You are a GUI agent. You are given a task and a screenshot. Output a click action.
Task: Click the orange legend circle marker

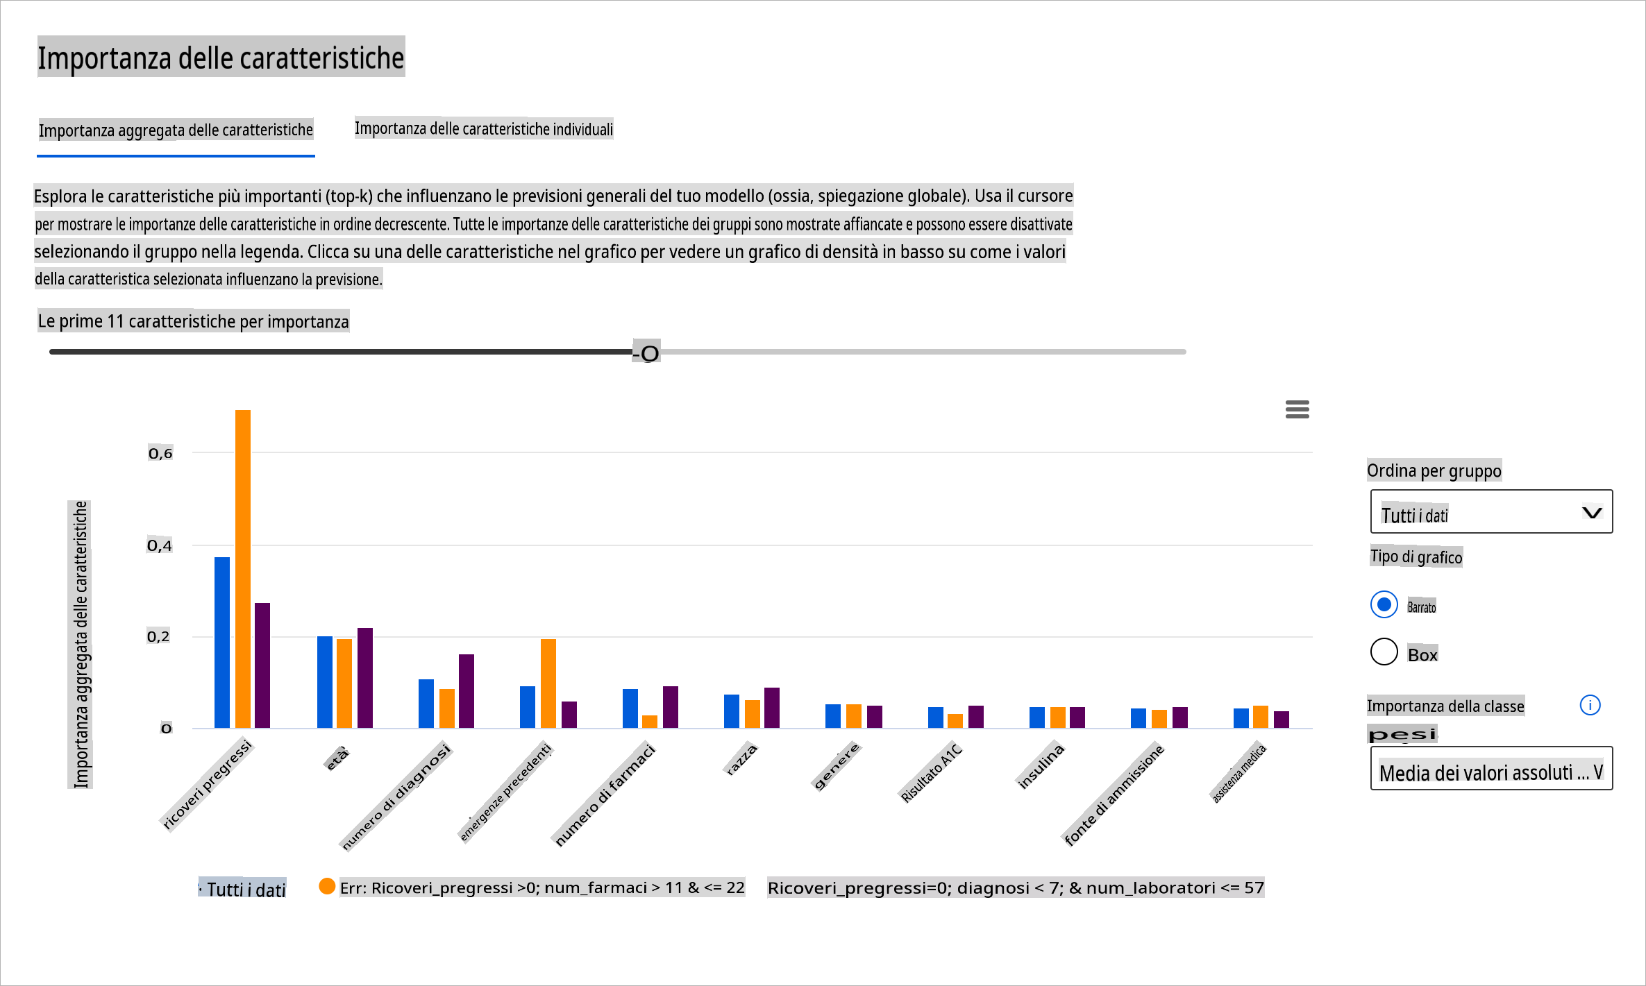point(327,886)
